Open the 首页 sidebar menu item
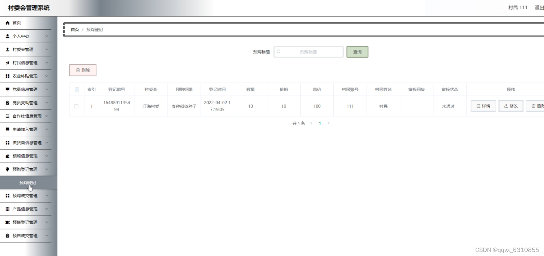The image size is (544, 256). [x=26, y=23]
